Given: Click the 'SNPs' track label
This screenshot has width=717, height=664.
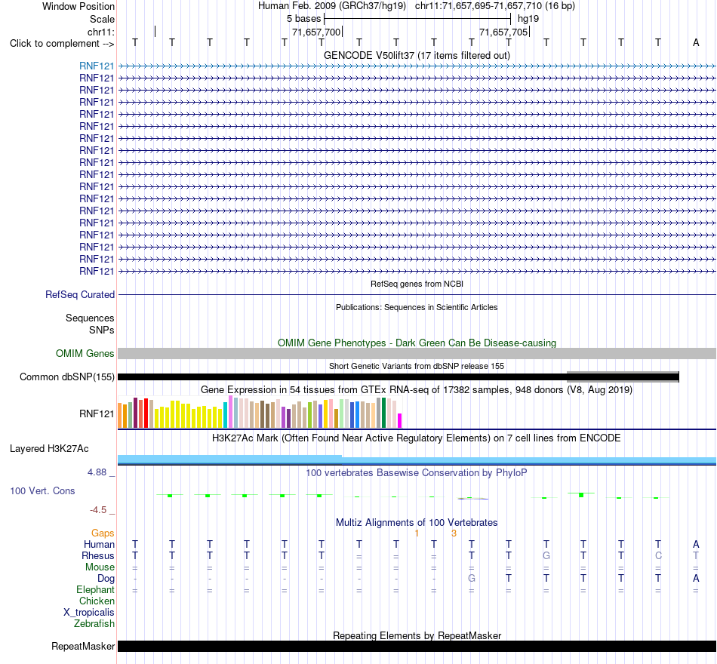Looking at the screenshot, I should click(x=102, y=330).
